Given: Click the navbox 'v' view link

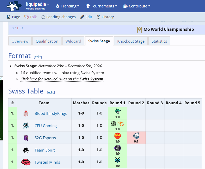Looking at the screenshot, I should point(13,28).
